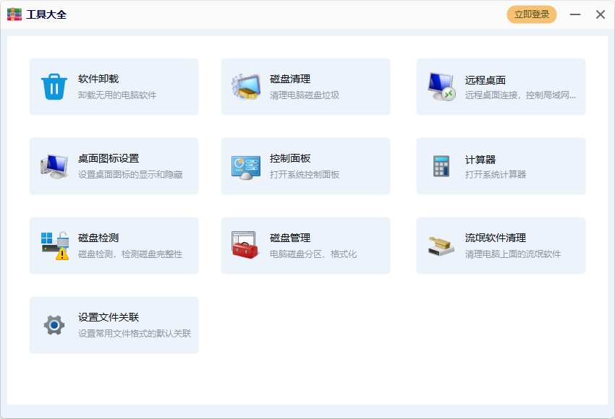Select the 磁盘清理 tool card
The height and width of the screenshot is (419, 615).
tap(305, 85)
